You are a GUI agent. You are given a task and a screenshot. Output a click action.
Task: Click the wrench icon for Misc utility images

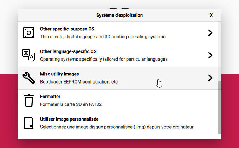pos(29,78)
